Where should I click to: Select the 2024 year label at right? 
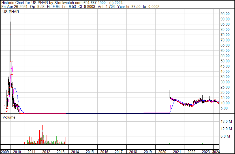coord(216,152)
